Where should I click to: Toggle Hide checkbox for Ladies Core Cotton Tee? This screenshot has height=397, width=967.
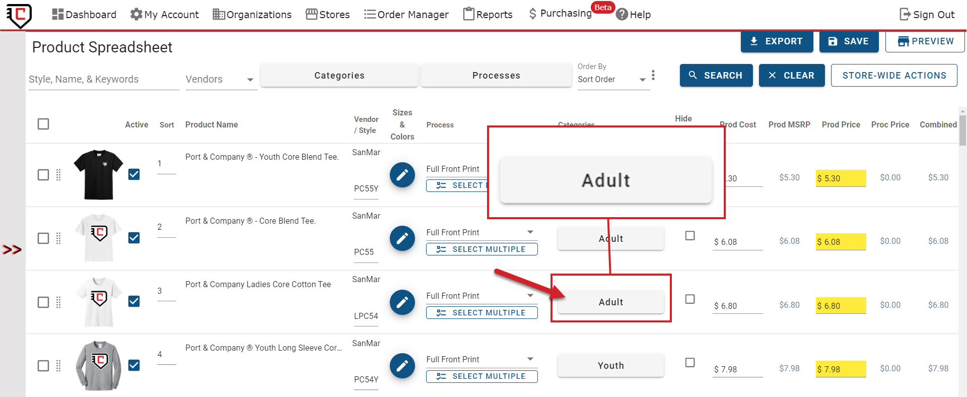(x=690, y=299)
